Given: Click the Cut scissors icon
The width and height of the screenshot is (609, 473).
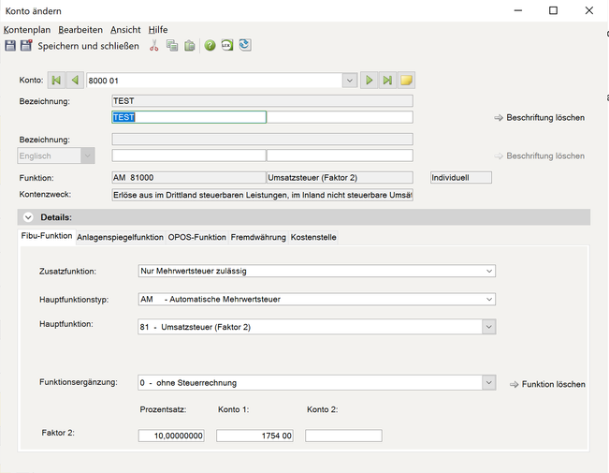Looking at the screenshot, I should point(154,46).
